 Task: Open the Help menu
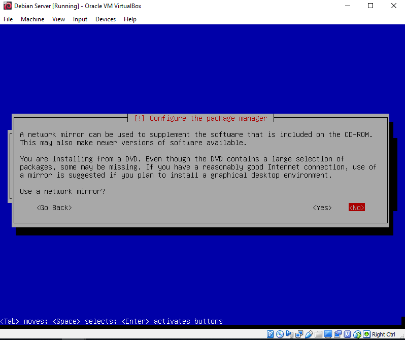tap(130, 19)
